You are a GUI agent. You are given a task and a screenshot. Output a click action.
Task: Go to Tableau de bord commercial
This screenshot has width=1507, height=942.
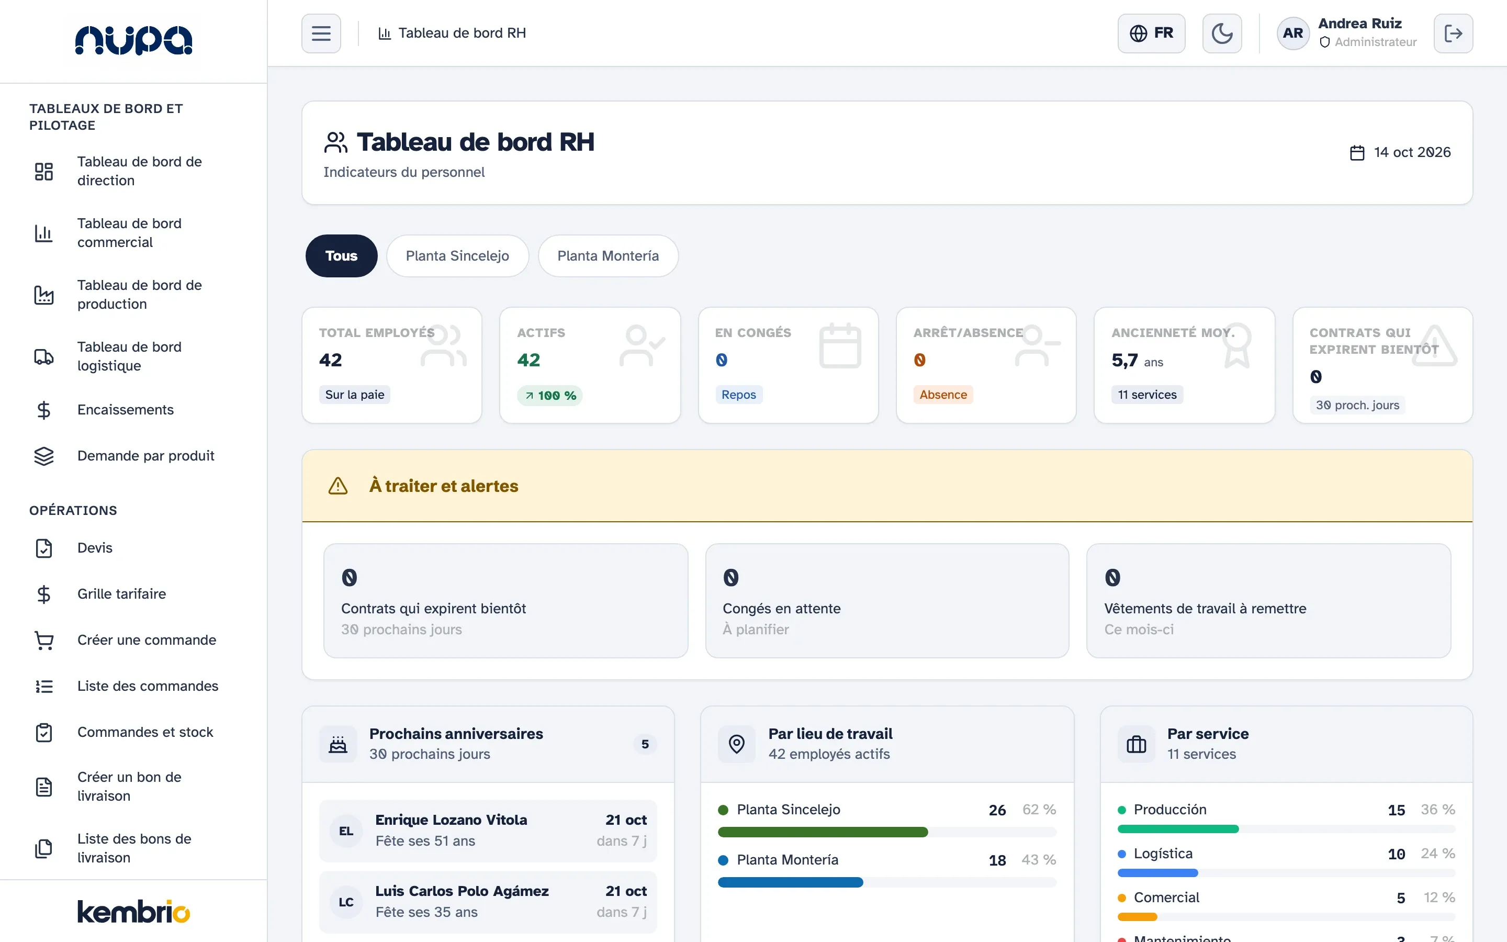pos(133,232)
